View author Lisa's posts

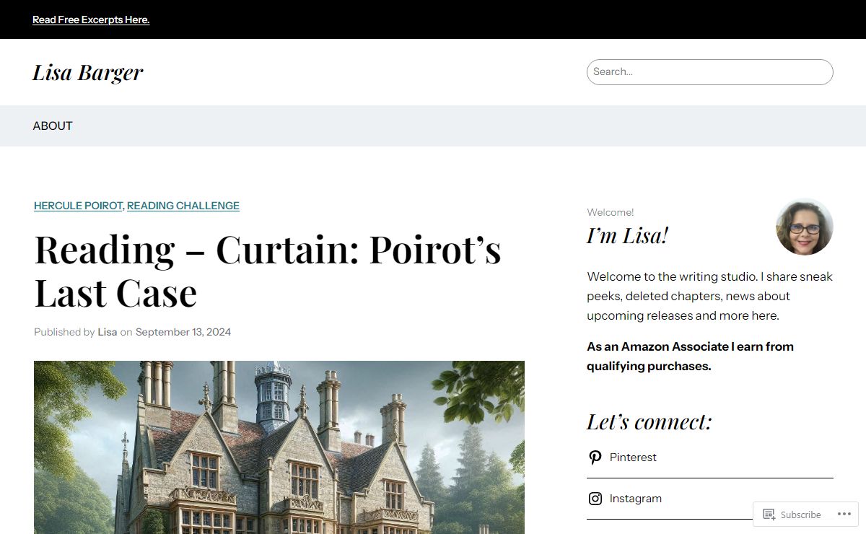[108, 332]
